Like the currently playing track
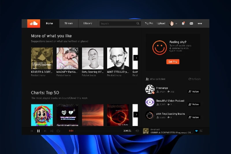 (196, 131)
